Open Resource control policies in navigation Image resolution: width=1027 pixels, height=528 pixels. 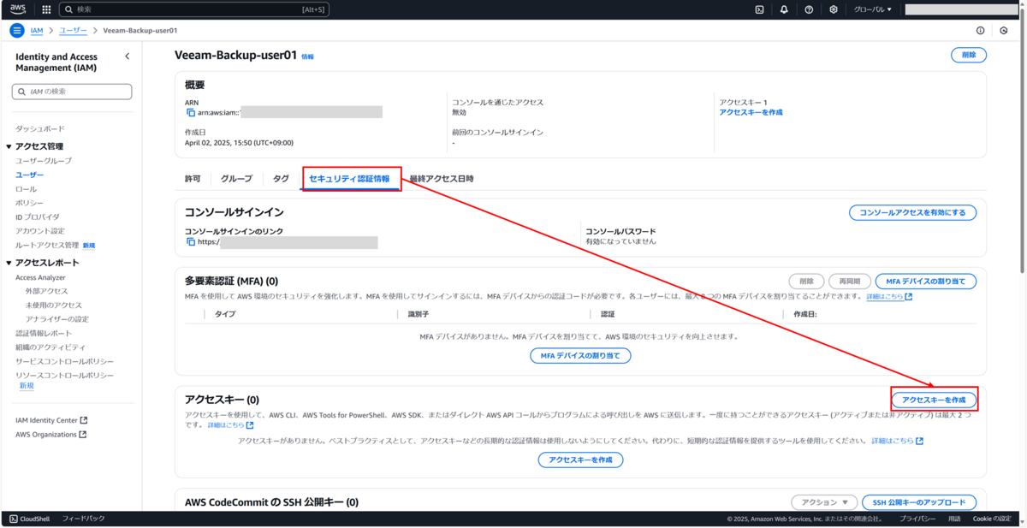click(x=64, y=375)
